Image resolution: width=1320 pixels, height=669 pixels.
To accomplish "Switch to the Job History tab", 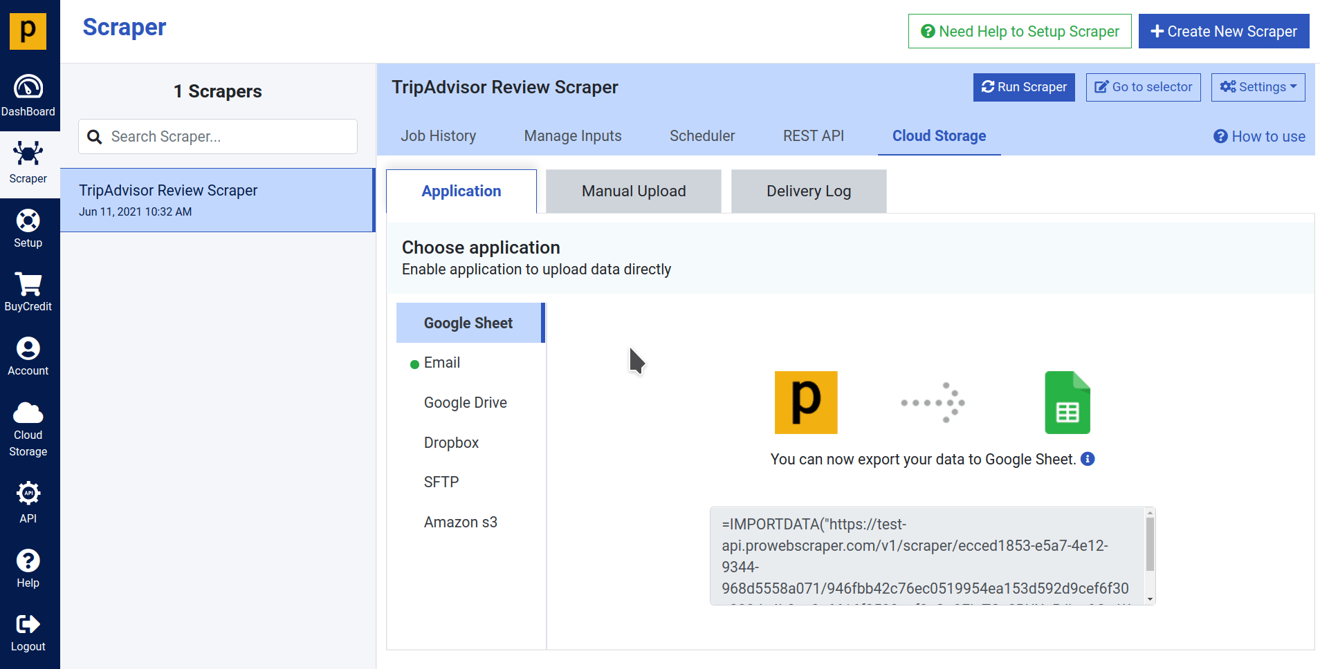I will pos(438,136).
